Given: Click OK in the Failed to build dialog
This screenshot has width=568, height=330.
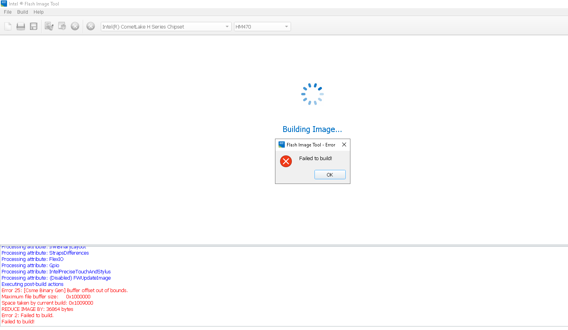Looking at the screenshot, I should click(330, 175).
